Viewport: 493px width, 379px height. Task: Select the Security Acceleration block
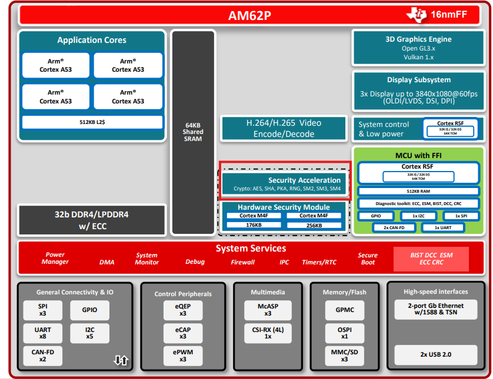pos(284,184)
